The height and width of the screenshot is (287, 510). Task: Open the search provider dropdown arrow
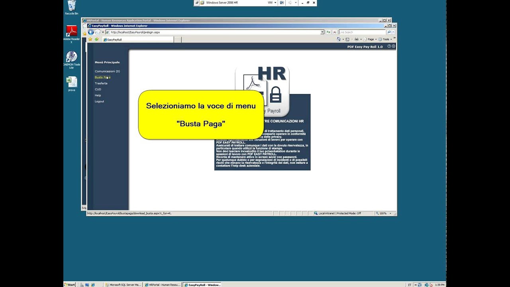click(393, 32)
